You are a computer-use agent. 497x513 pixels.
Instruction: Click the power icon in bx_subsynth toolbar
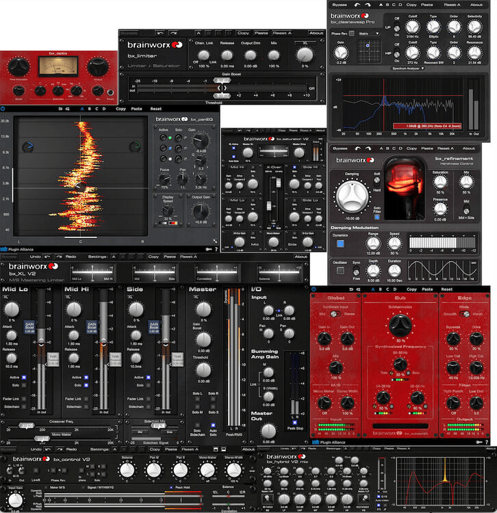click(314, 289)
